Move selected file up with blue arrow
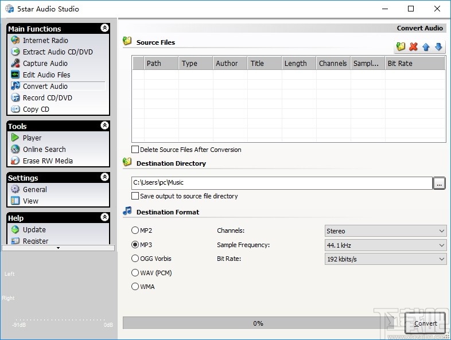Image resolution: width=451 pixels, height=340 pixels. point(426,47)
